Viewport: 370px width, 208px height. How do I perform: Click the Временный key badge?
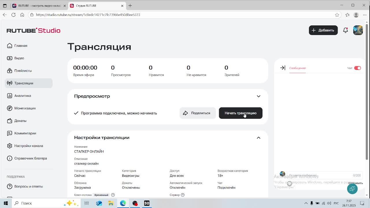coord(101,195)
